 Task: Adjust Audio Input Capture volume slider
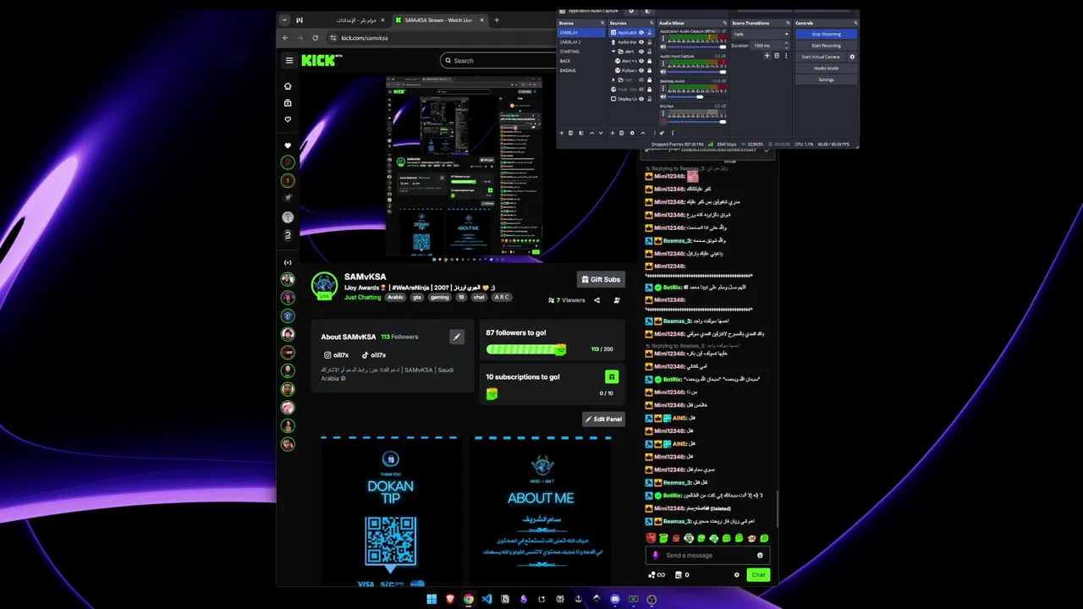tap(696, 72)
